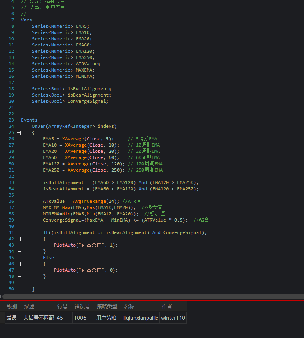Click the 5周期EMA comment
304x338 pixels.
point(143,139)
